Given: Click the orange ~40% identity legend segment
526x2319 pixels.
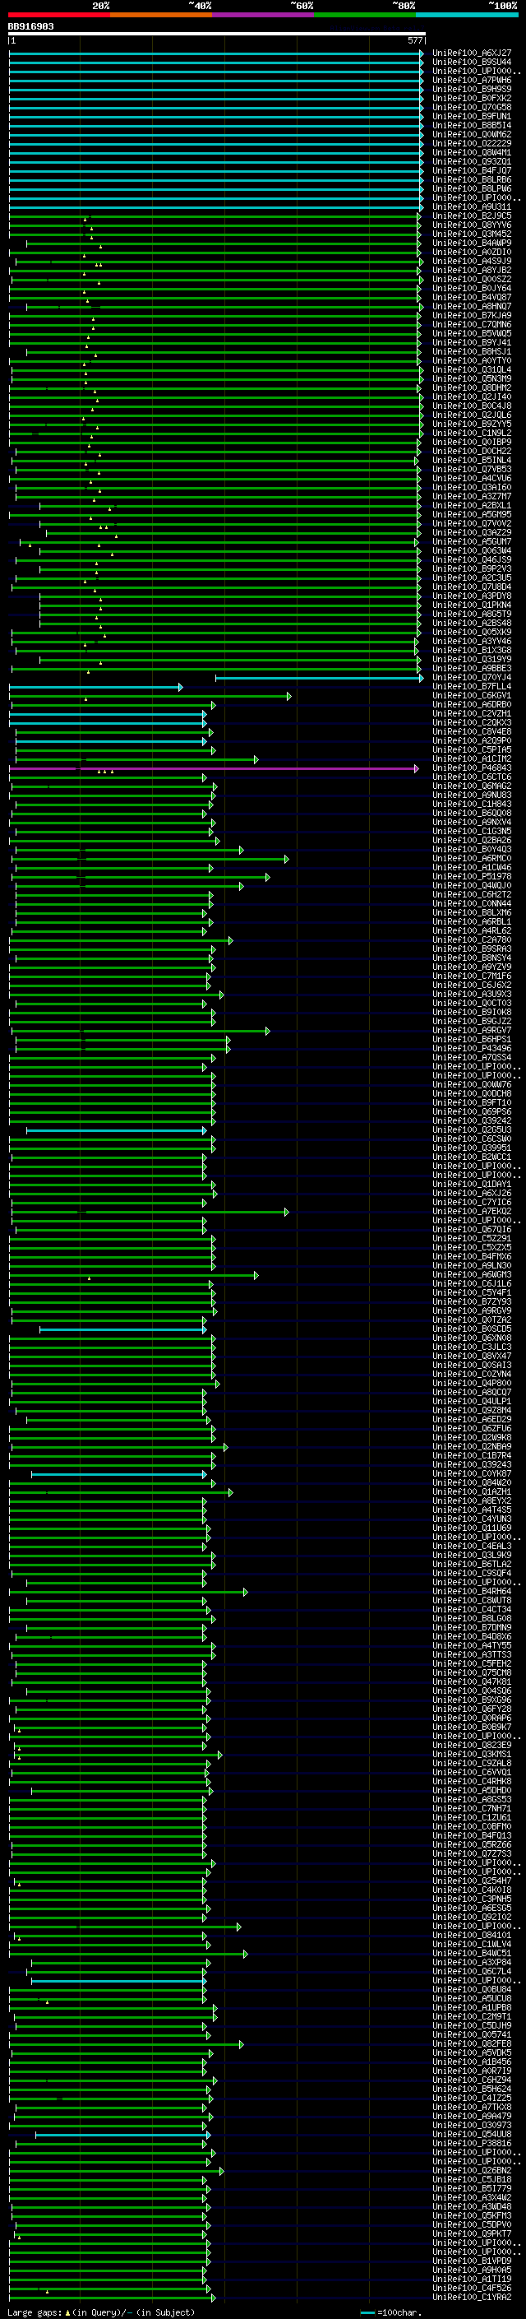Looking at the screenshot, I should pos(161,15).
